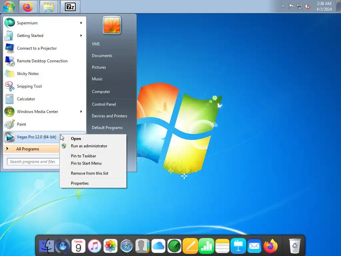Image resolution: width=341 pixels, height=256 pixels.
Task: Open Finder icon in dock
Action: (x=46, y=246)
